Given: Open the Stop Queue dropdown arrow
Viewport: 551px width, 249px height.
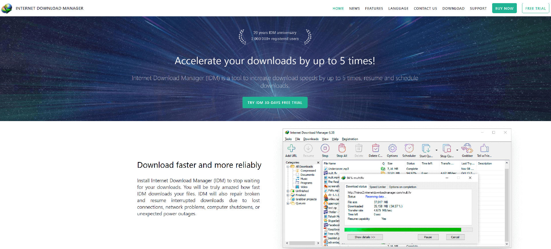Looking at the screenshot, I should pyautogui.click(x=457, y=150).
